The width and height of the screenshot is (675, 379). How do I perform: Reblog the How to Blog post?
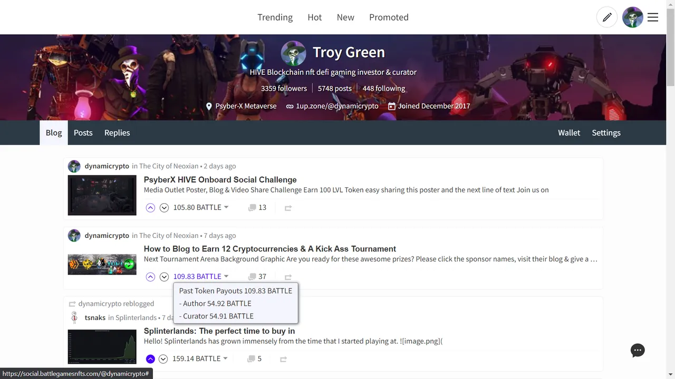click(288, 277)
